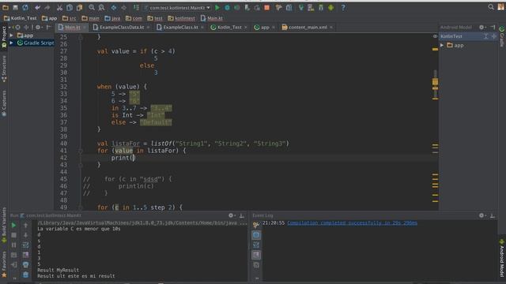This screenshot has width=506, height=284.
Task: Click the Find magnifier icon
Action: point(92,7)
